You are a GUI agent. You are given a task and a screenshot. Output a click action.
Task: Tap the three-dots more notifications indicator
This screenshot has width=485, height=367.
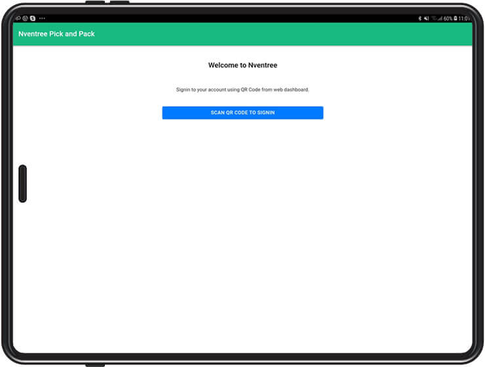tap(42, 18)
